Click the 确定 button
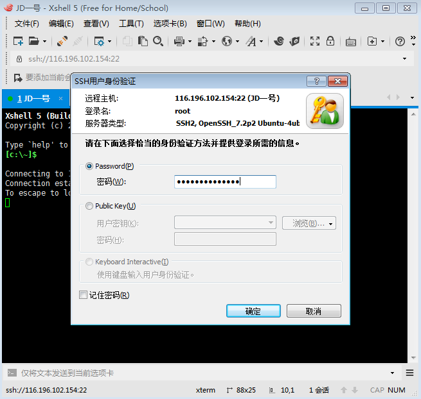Viewport: 421px width, 399px height. click(x=253, y=311)
